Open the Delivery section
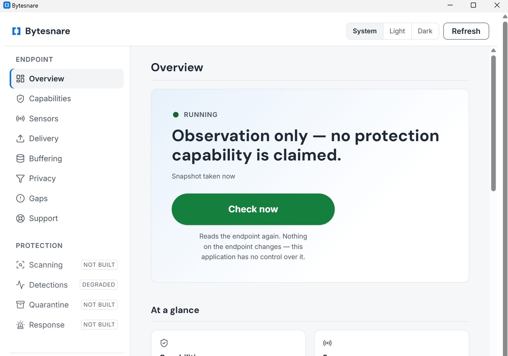The width and height of the screenshot is (508, 356). [x=67, y=139]
